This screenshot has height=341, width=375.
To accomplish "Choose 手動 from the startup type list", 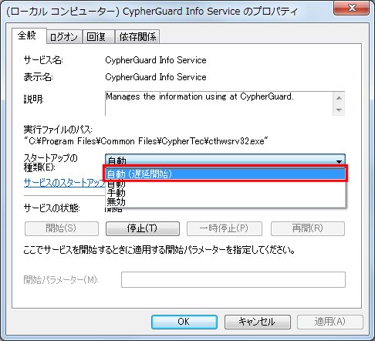I will point(225,192).
